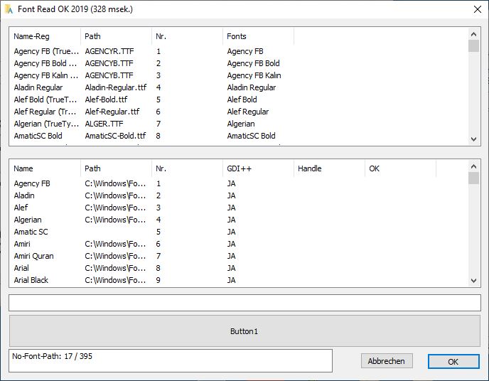The width and height of the screenshot is (489, 381).
Task: Click the JA value in Amatic SC row
Action: [x=232, y=232]
